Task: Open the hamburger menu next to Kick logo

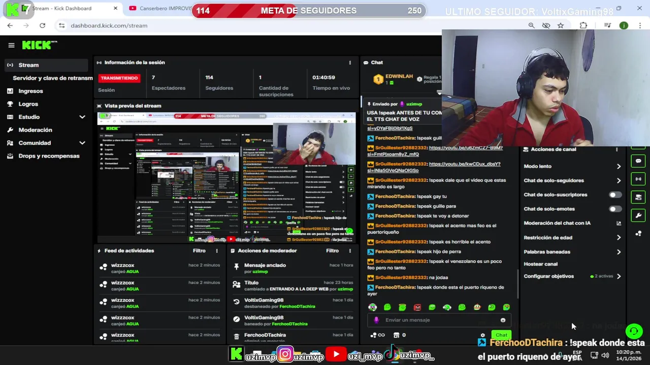Action: [11, 45]
